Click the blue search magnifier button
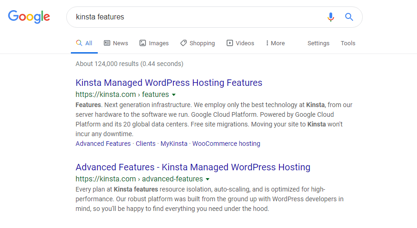 tap(349, 17)
